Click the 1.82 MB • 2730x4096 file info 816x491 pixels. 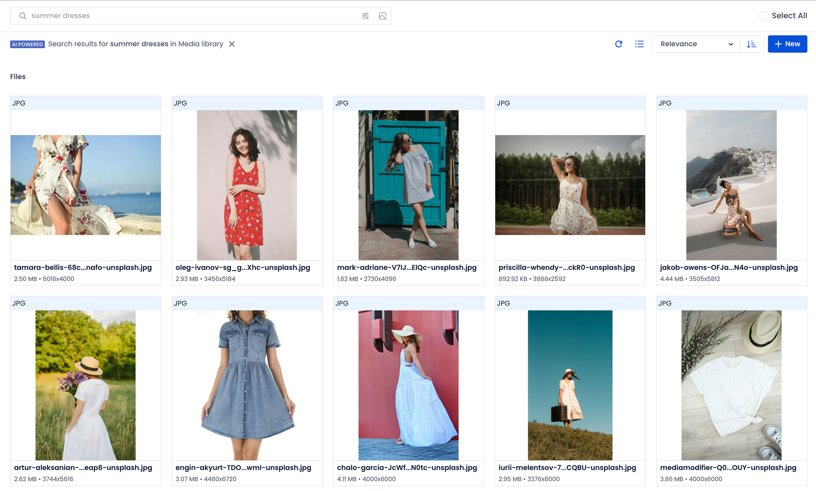(367, 279)
